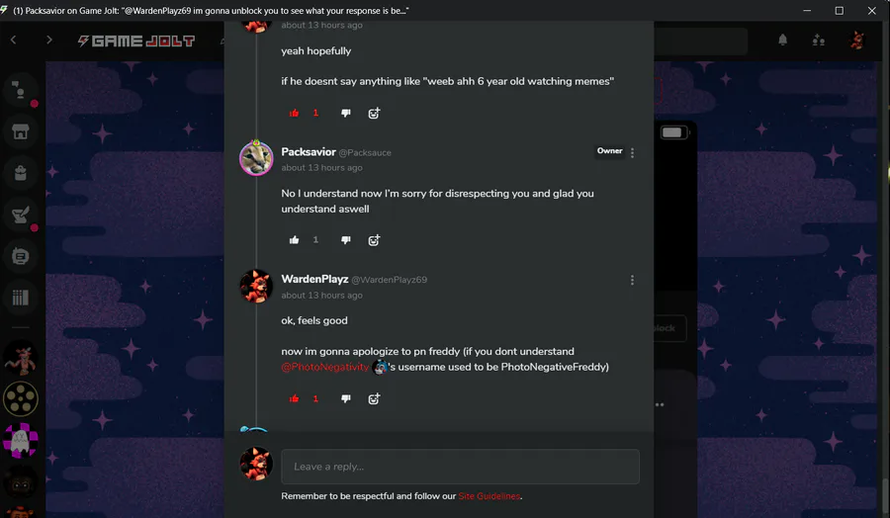Open the Site Guidelines link
This screenshot has width=890, height=518.
[x=489, y=496]
